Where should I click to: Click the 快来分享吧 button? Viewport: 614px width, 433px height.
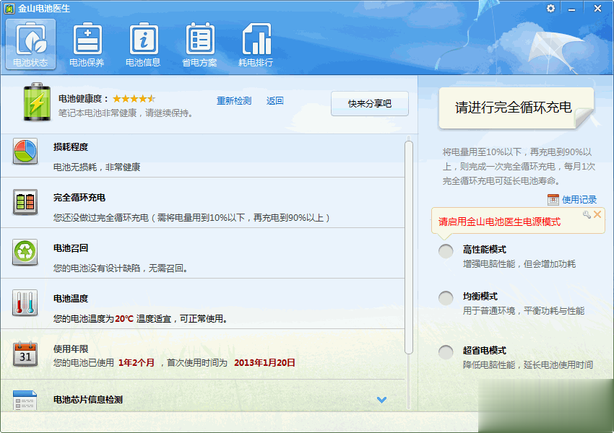(x=370, y=104)
